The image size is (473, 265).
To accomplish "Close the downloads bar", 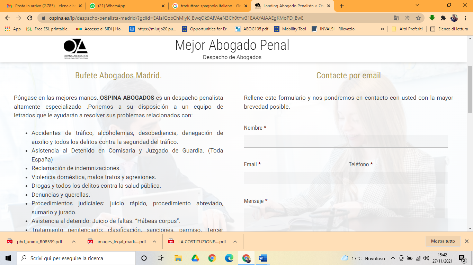I will click(x=466, y=241).
